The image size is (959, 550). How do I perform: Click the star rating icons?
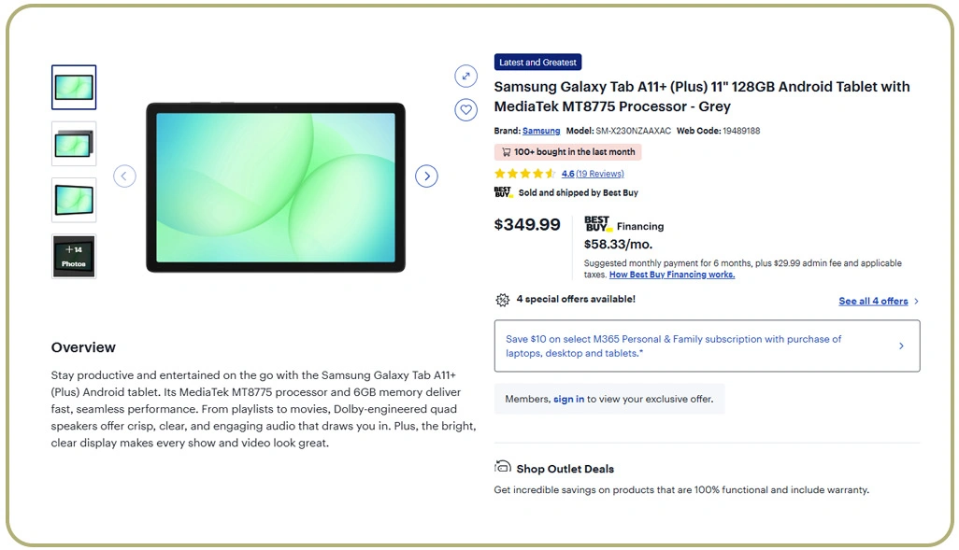[524, 174]
